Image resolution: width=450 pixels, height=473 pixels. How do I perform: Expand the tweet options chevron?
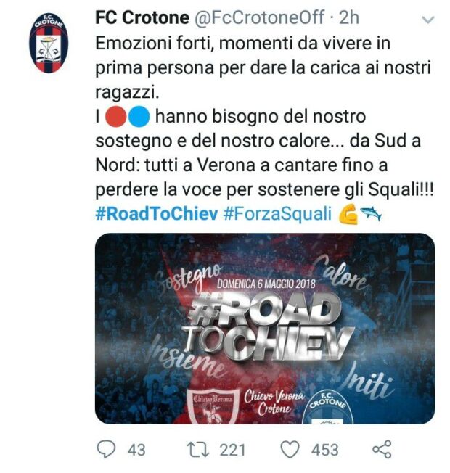(x=427, y=20)
